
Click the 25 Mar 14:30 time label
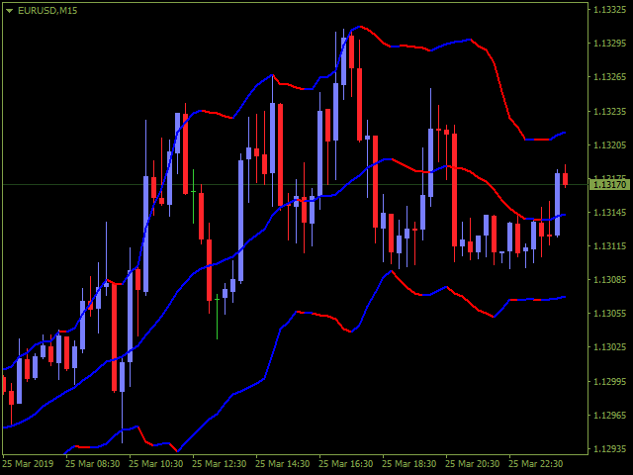pos(283,464)
